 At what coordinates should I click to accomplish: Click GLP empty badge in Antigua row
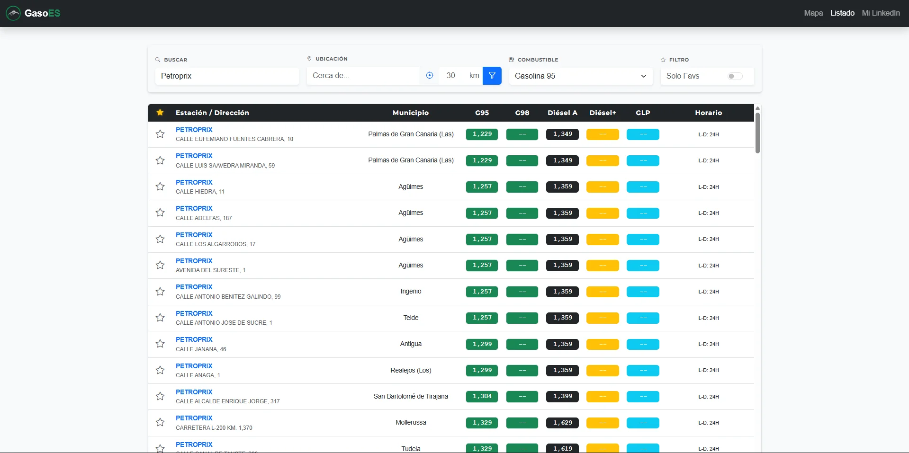tap(643, 345)
